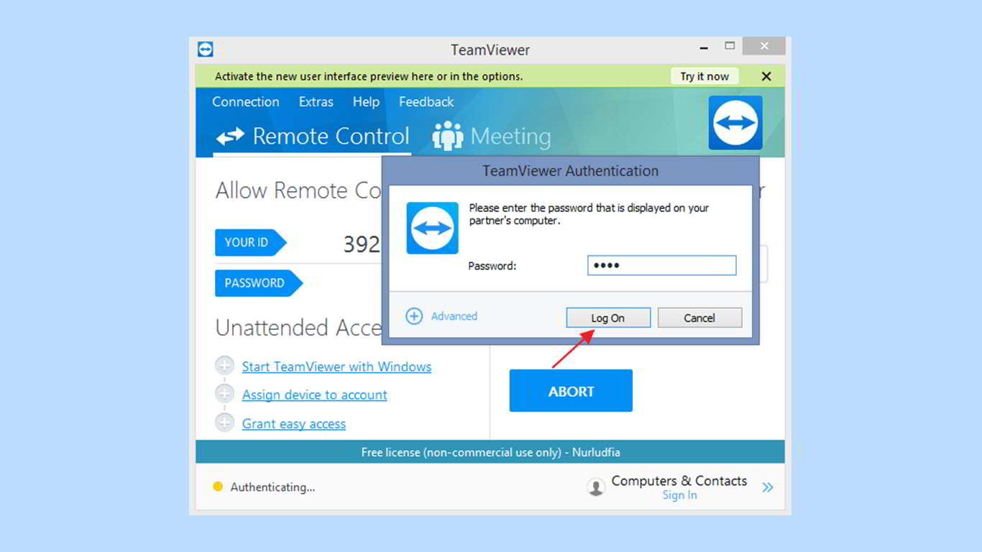Viewport: 982px width, 552px height.
Task: Select the Remote Control arrows icon
Action: click(x=230, y=136)
